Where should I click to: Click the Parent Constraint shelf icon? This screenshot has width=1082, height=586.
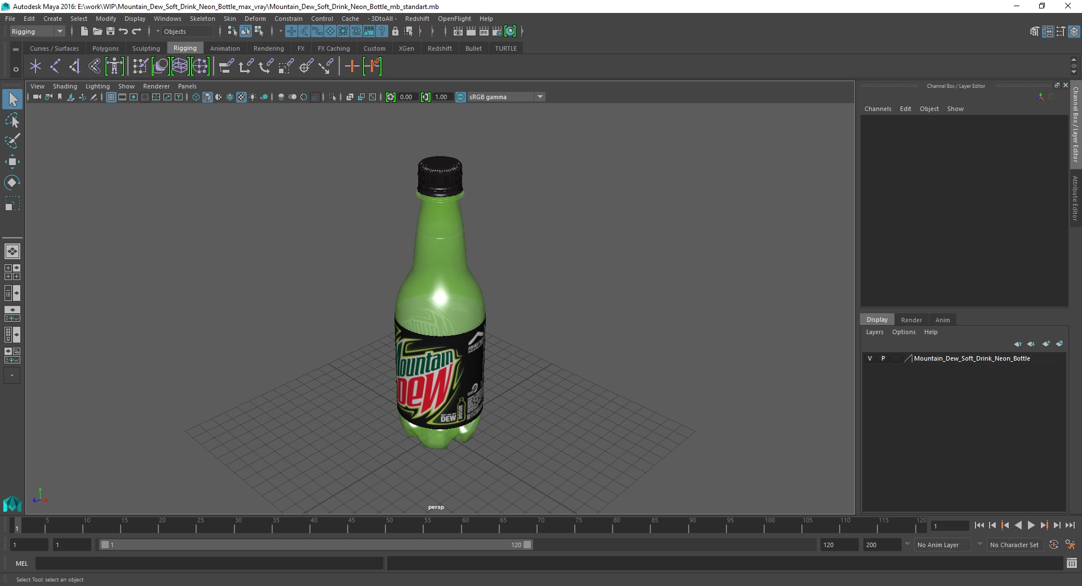pos(226,66)
